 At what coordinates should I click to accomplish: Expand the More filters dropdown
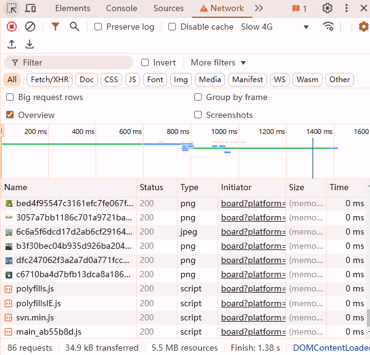click(x=218, y=62)
